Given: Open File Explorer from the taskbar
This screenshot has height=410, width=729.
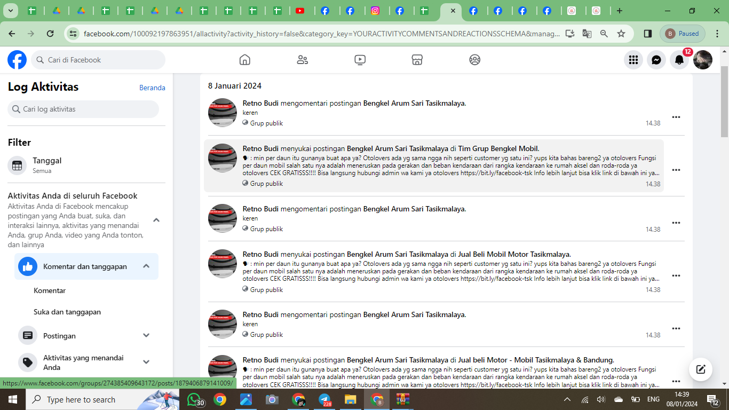Looking at the screenshot, I should [x=350, y=399].
